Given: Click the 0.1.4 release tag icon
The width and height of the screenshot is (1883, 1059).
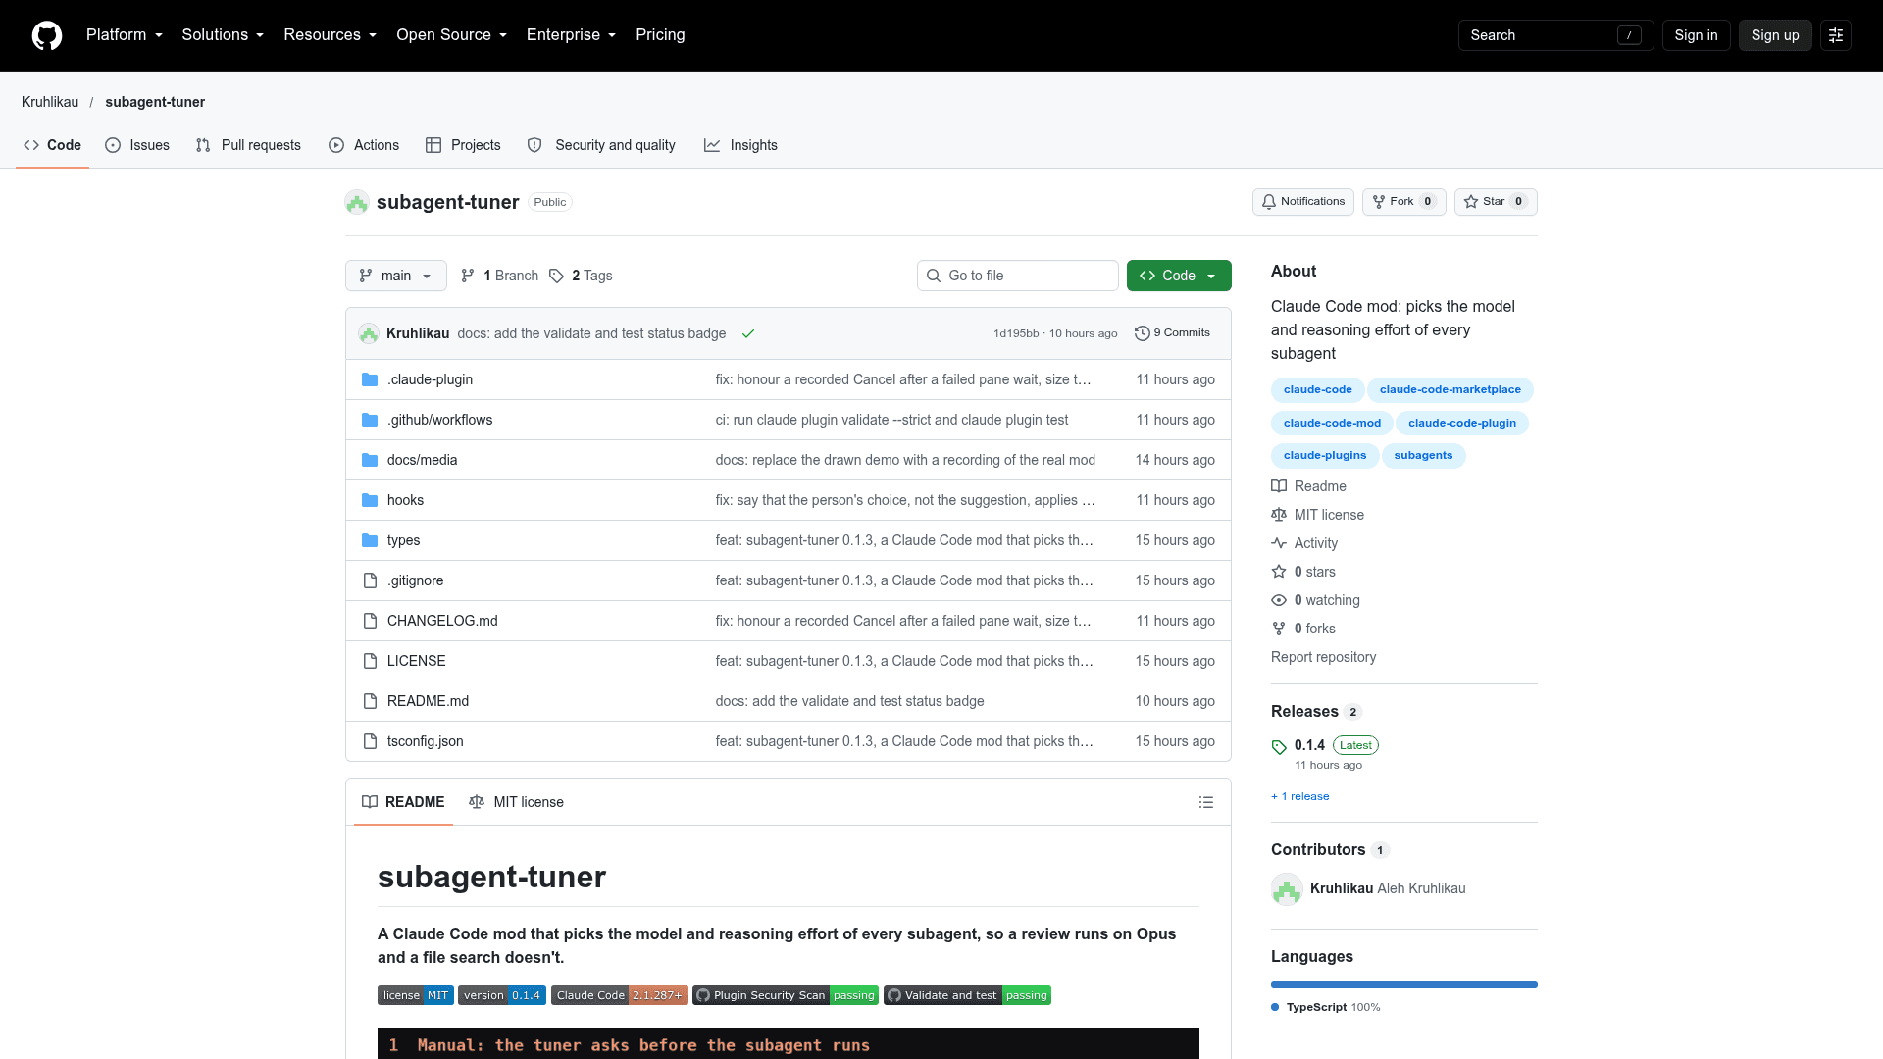Looking at the screenshot, I should (x=1279, y=747).
